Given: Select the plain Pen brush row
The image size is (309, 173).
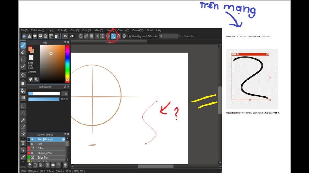Looking at the screenshot, I should point(46,144).
